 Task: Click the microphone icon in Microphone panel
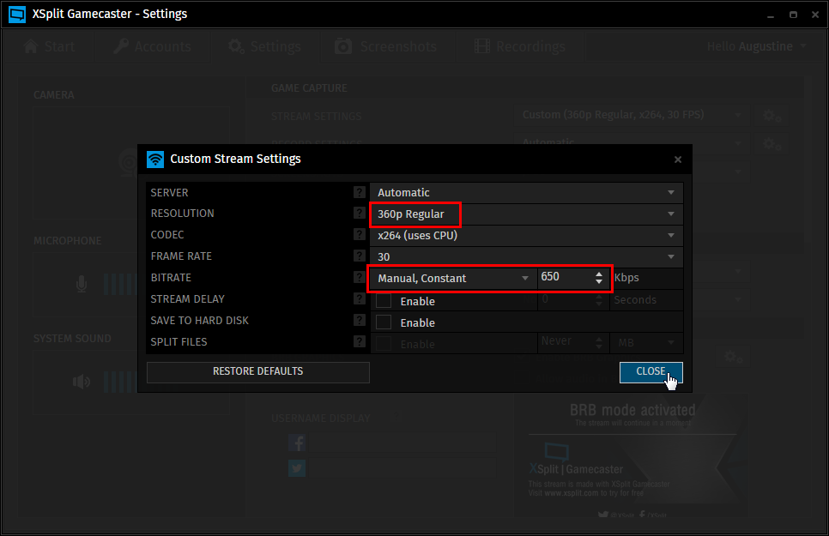pyautogui.click(x=82, y=285)
